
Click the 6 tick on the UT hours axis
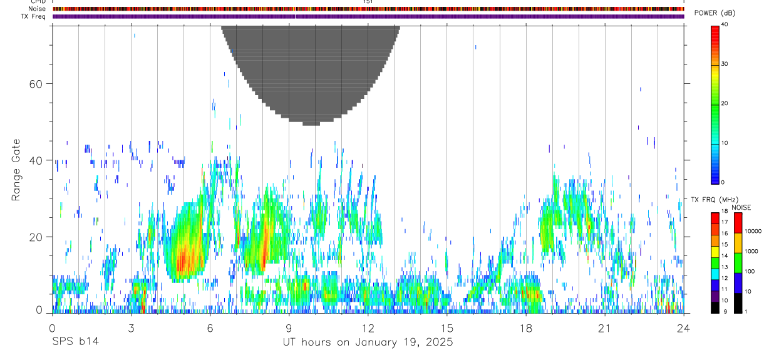[210, 328]
